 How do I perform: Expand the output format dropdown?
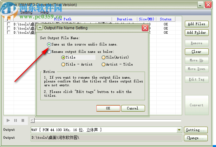pos(179,130)
